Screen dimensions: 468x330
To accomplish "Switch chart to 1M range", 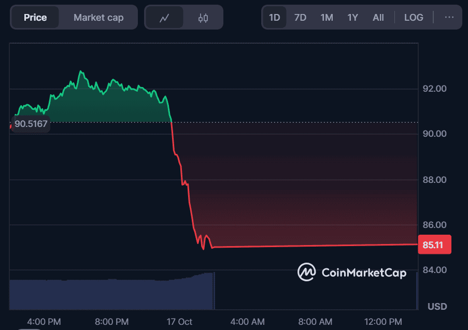I will (x=327, y=18).
